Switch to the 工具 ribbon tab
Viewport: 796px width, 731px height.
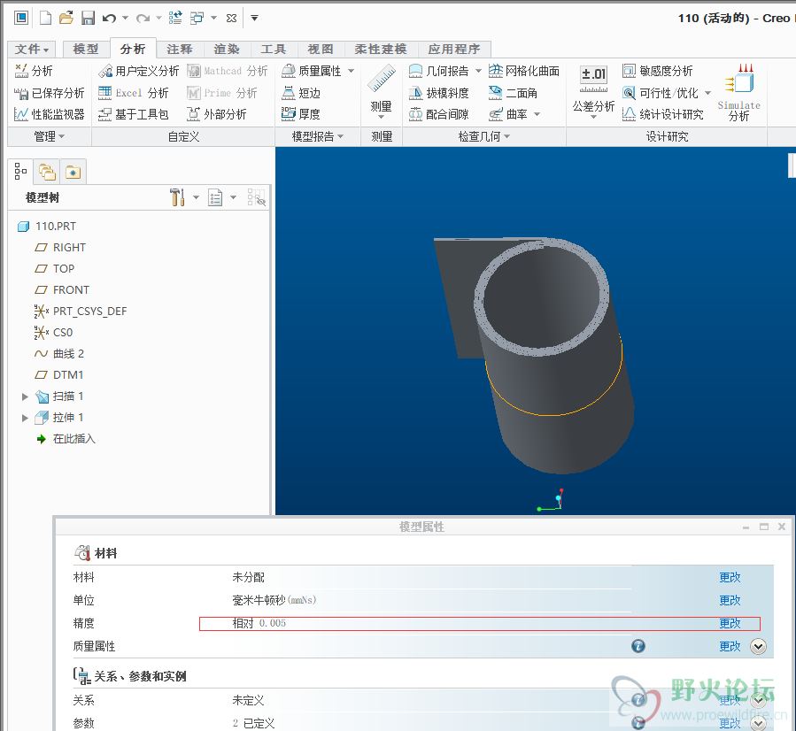coord(274,50)
